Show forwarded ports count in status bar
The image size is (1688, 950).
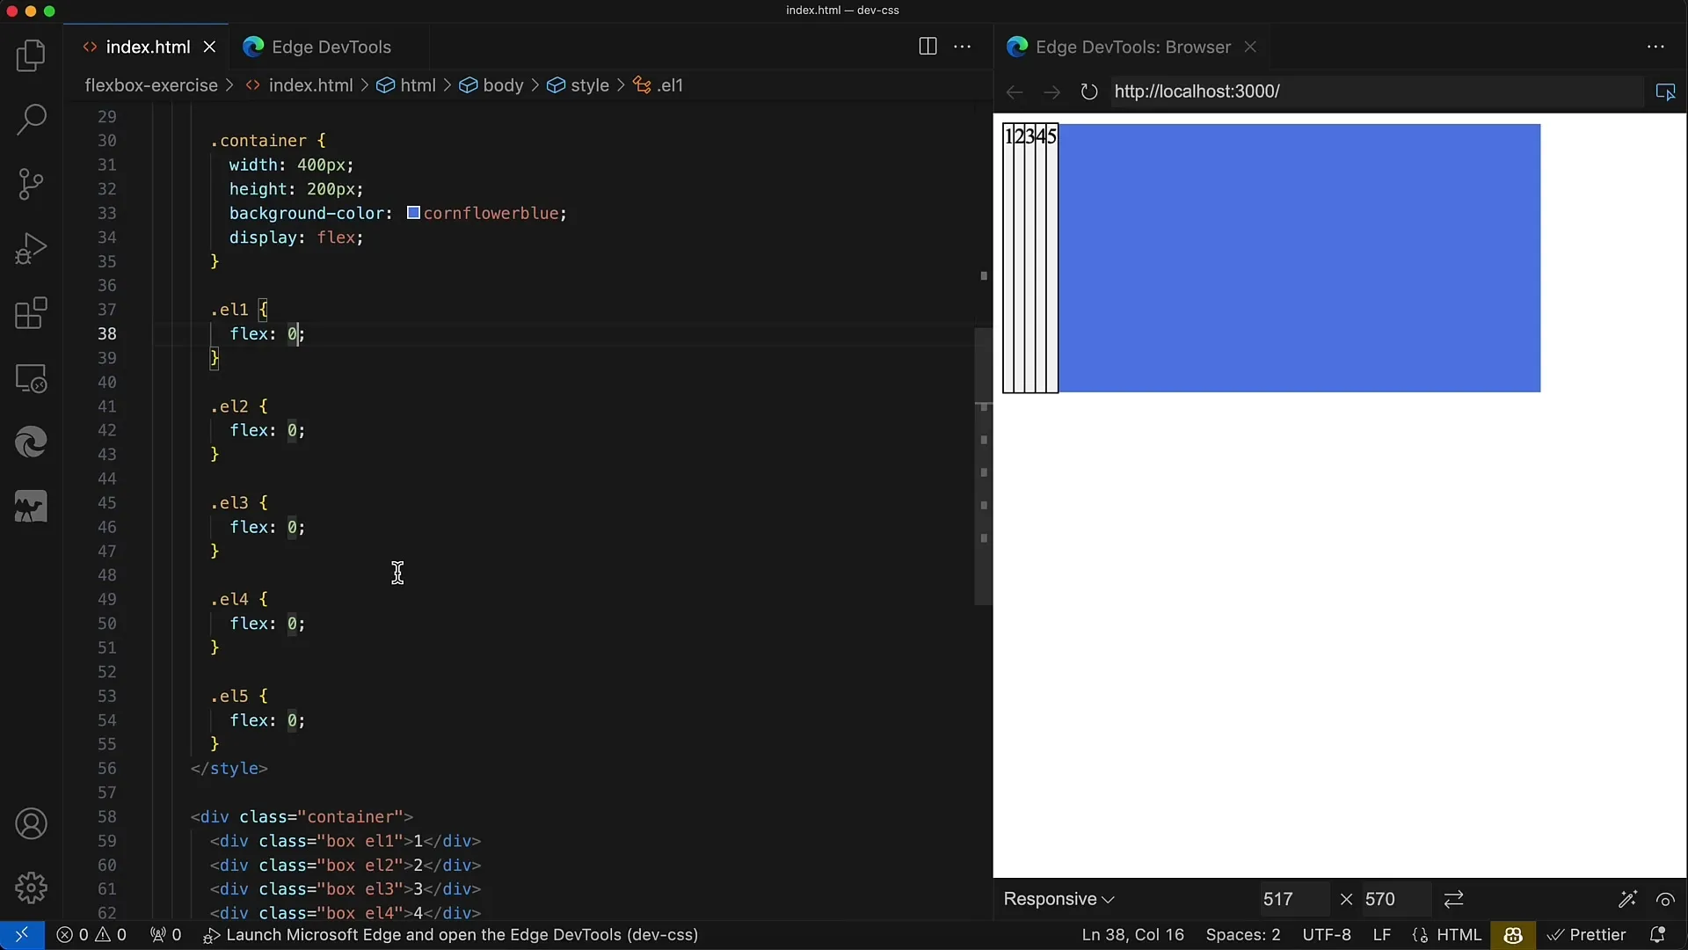pos(165,935)
